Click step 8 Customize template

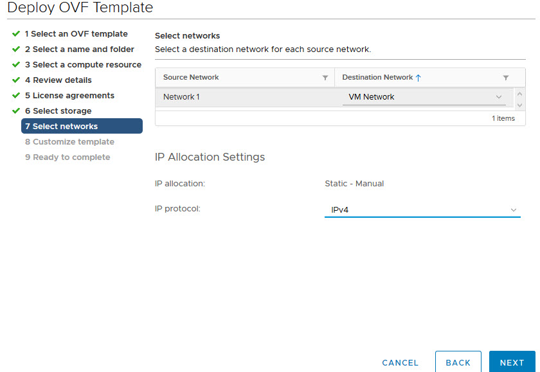pyautogui.click(x=69, y=142)
